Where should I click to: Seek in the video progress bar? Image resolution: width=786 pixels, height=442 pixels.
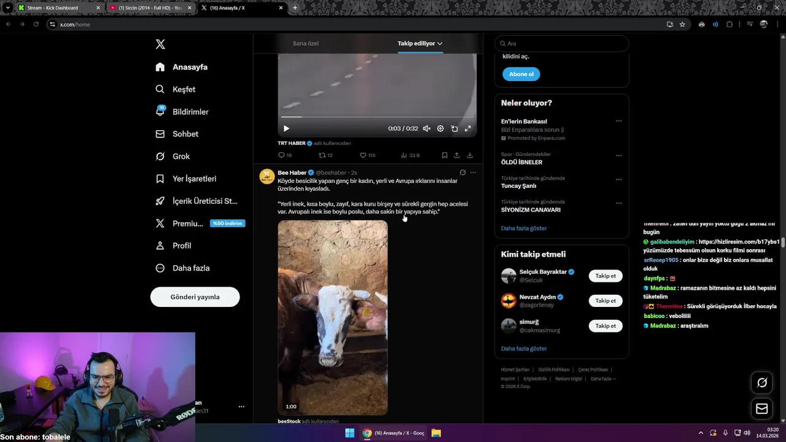pyautogui.click(x=377, y=117)
